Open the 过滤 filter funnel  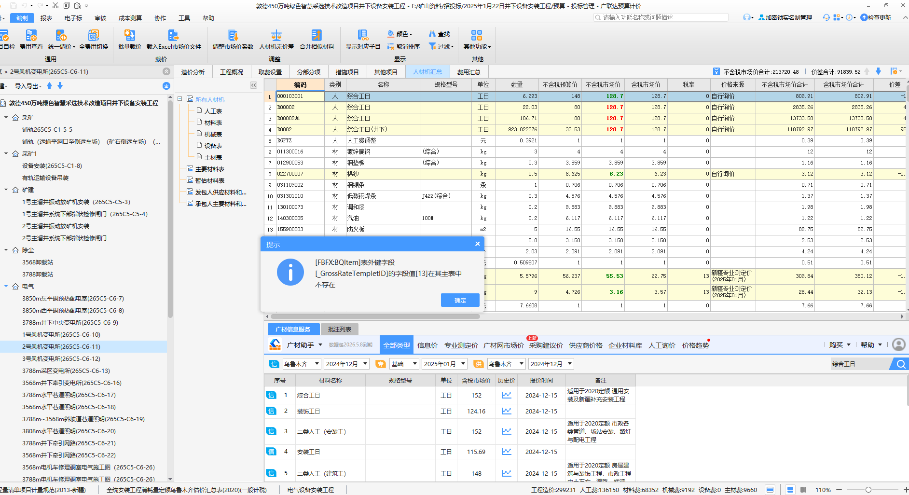click(441, 46)
